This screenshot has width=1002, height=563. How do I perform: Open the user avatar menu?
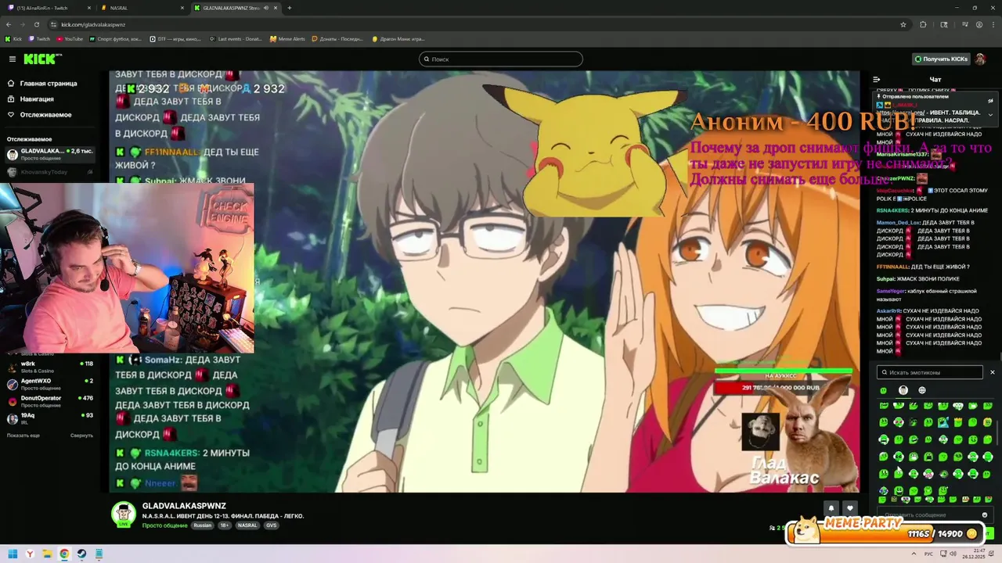coord(981,59)
